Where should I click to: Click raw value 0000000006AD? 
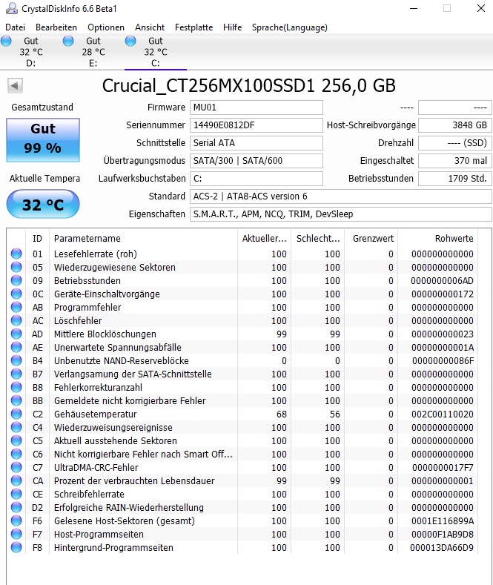click(x=442, y=280)
